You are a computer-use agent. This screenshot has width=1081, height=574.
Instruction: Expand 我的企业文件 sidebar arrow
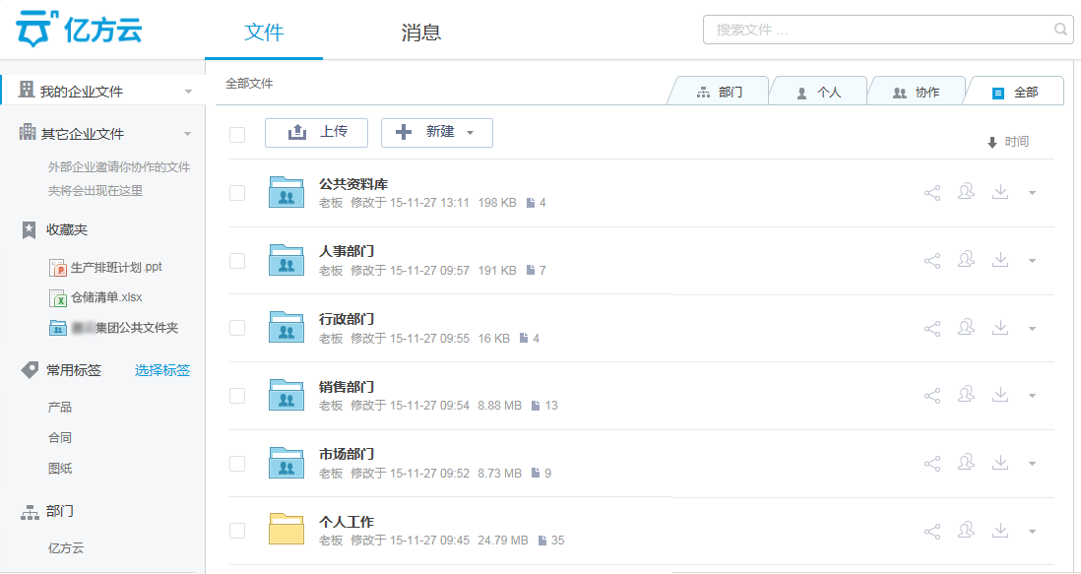188,93
